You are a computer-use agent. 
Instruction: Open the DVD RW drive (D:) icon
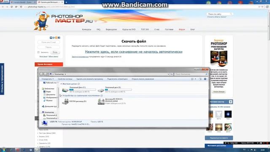pyautogui.click(x=65, y=101)
